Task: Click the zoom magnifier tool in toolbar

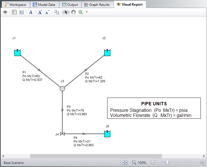Action: coord(81,12)
